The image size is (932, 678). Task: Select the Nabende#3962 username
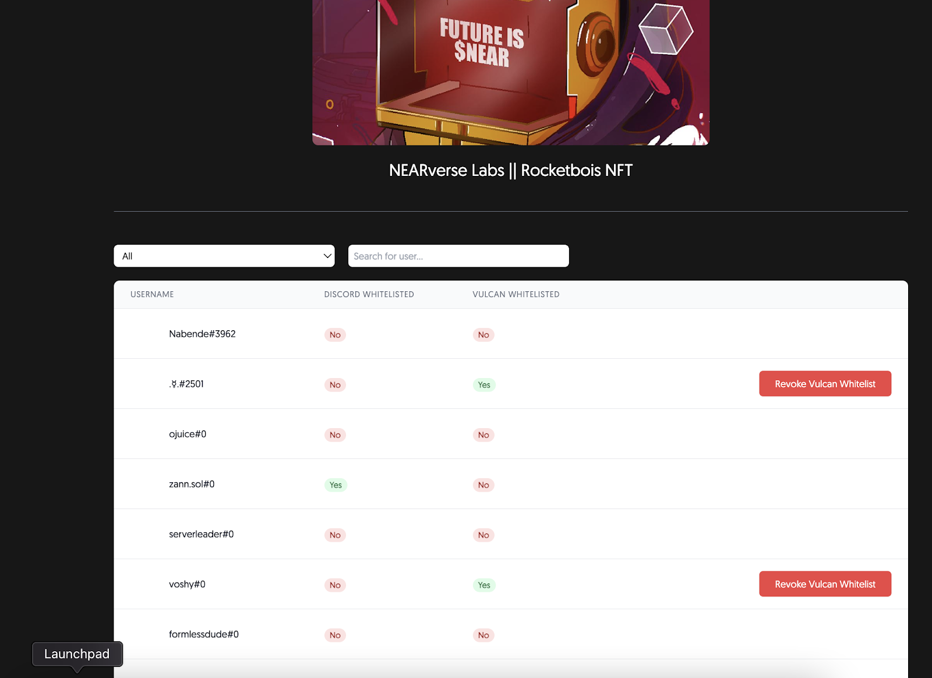202,334
